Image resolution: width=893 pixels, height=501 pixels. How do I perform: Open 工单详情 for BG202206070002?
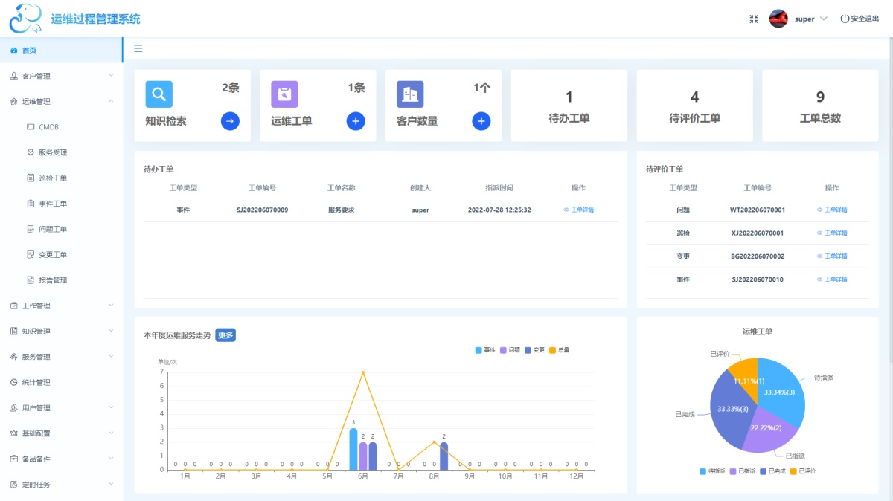[x=832, y=256]
